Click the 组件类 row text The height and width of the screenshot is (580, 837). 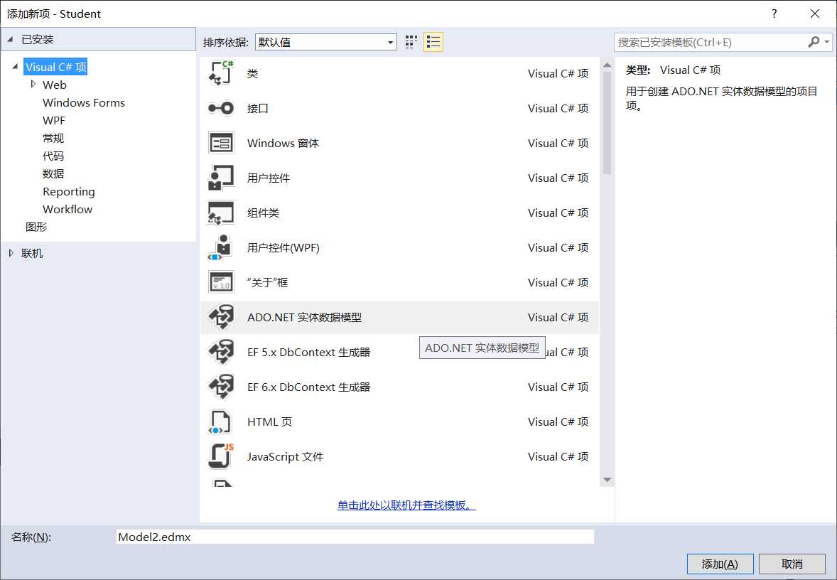point(263,213)
